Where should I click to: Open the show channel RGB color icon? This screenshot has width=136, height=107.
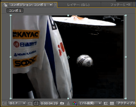coord(75,103)
